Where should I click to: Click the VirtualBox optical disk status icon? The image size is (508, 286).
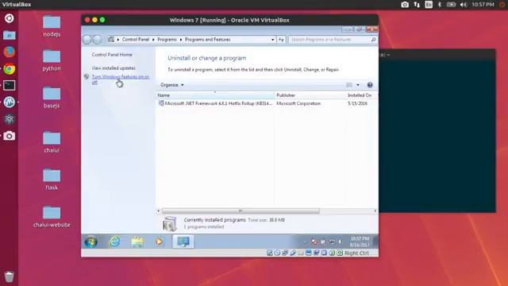click(277, 253)
